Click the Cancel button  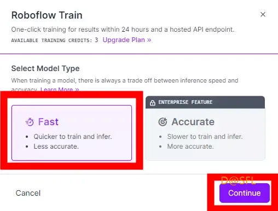28,193
